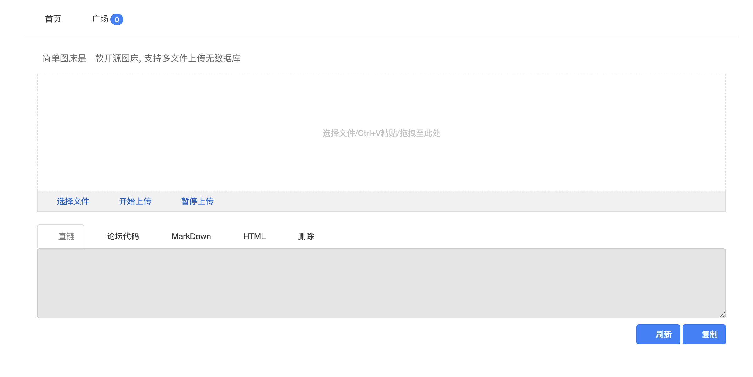Image resolution: width=753 pixels, height=377 pixels.
Task: Click 开始上传 to start uploading
Action: pos(135,201)
